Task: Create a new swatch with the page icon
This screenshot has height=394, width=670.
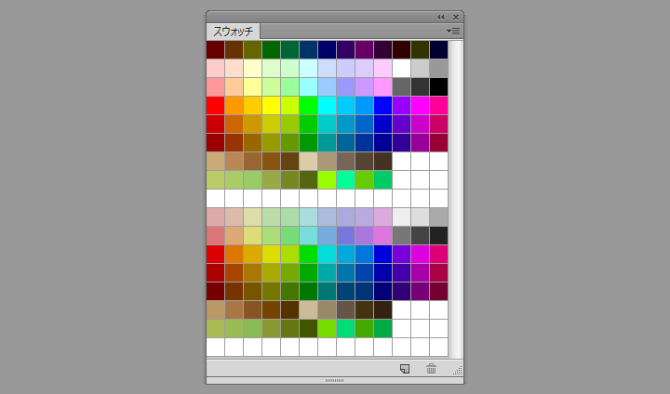Action: [x=404, y=368]
